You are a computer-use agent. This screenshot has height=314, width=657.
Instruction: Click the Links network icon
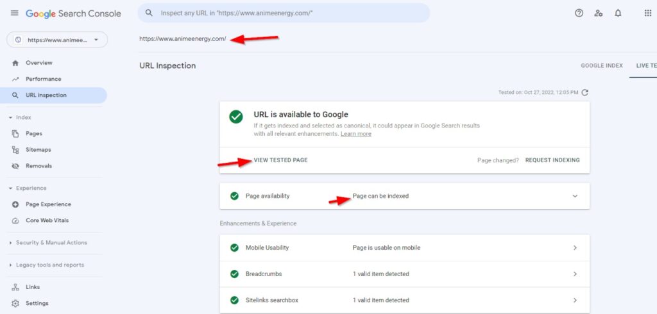pos(15,287)
